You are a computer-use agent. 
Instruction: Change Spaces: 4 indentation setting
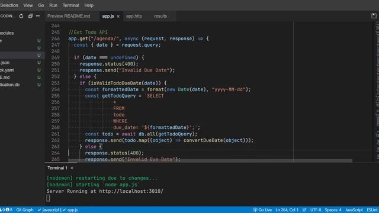click(x=333, y=210)
